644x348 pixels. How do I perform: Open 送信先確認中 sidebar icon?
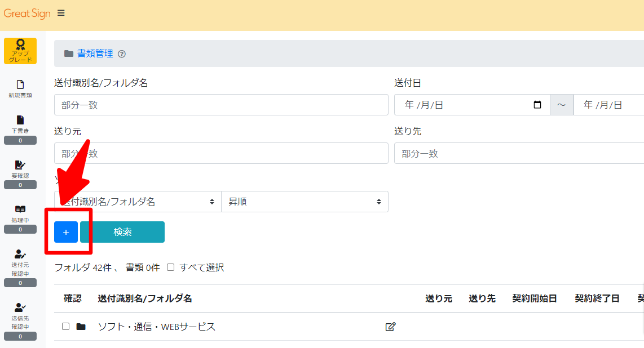click(x=20, y=311)
